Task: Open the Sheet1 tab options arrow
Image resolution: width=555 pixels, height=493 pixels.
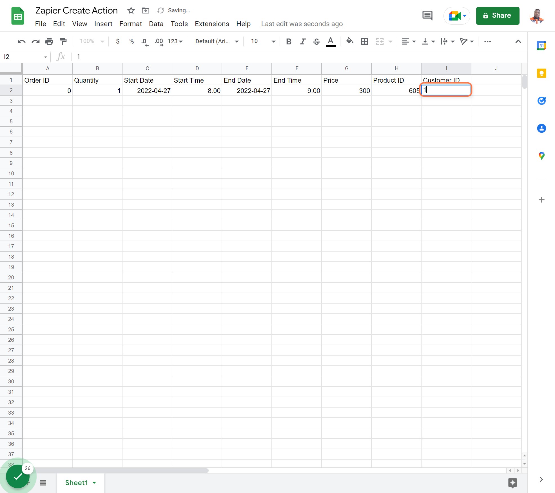Action: pyautogui.click(x=94, y=483)
